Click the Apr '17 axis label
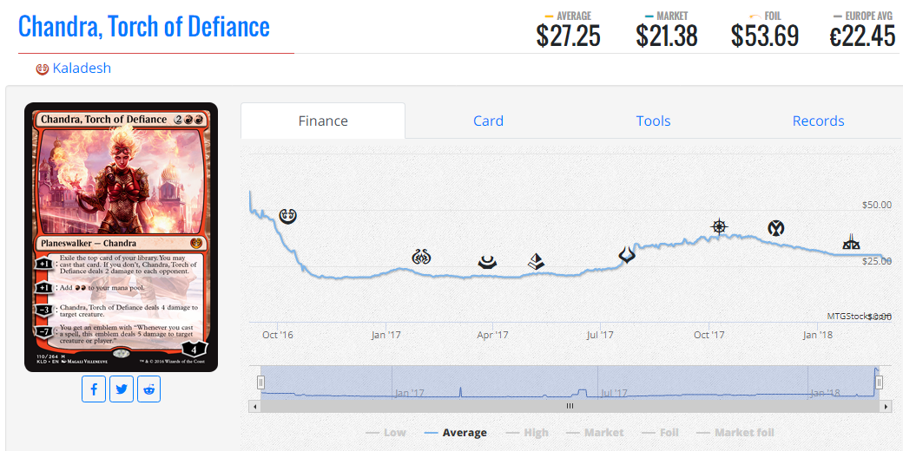This screenshot has width=903, height=451. click(x=493, y=335)
